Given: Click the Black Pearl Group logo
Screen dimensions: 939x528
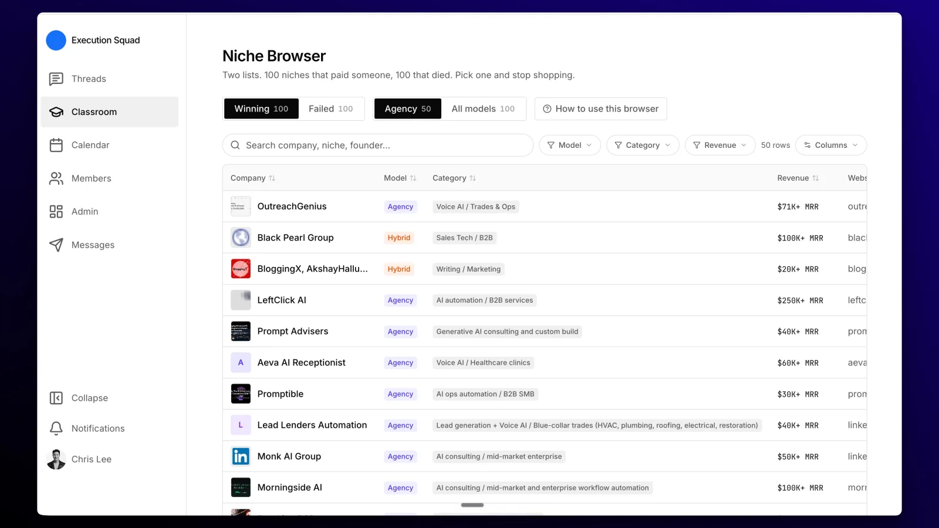Looking at the screenshot, I should coord(241,238).
